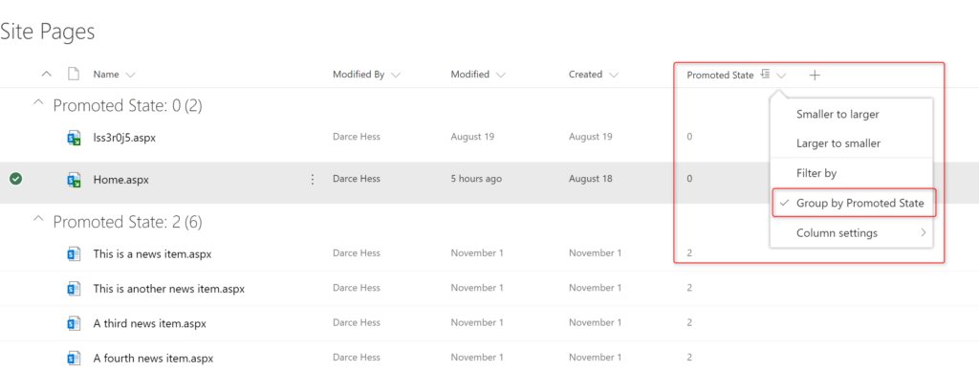The width and height of the screenshot is (979, 371).
Task: Collapse the Promoted State: 2 group
Action: [x=38, y=219]
